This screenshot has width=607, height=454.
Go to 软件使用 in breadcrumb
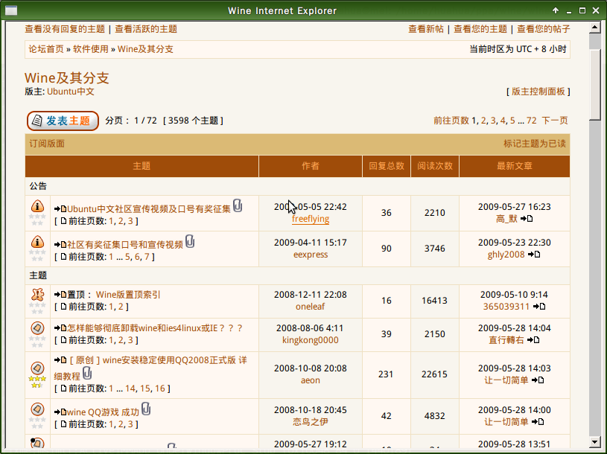click(x=91, y=49)
